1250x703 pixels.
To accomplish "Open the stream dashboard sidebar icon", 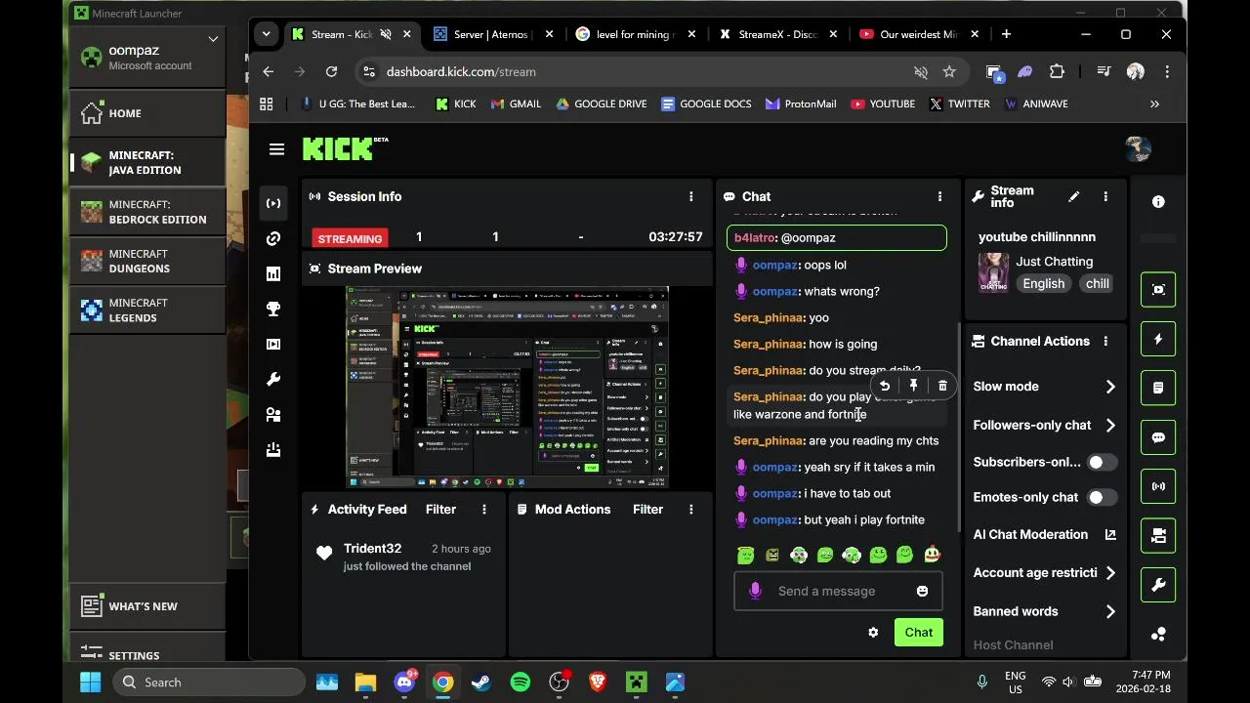I will (x=273, y=203).
